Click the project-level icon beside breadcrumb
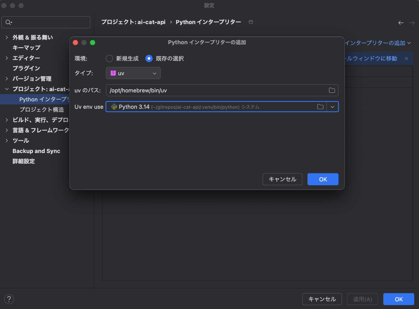 tap(251, 22)
